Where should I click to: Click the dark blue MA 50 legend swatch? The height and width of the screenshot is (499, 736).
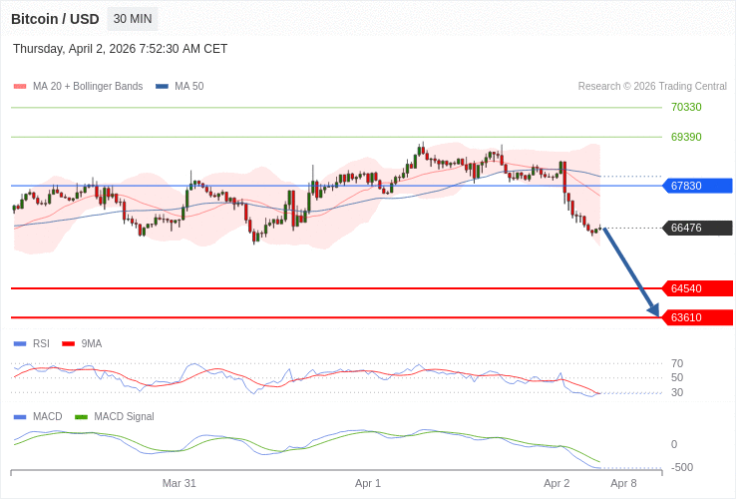point(162,87)
